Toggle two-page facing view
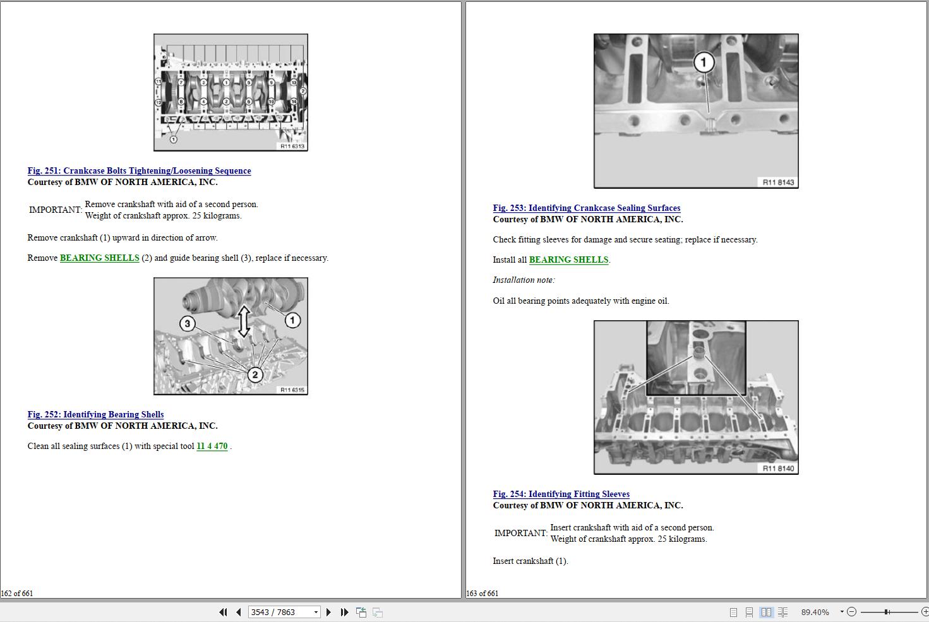The width and height of the screenshot is (929, 622). pos(766,612)
